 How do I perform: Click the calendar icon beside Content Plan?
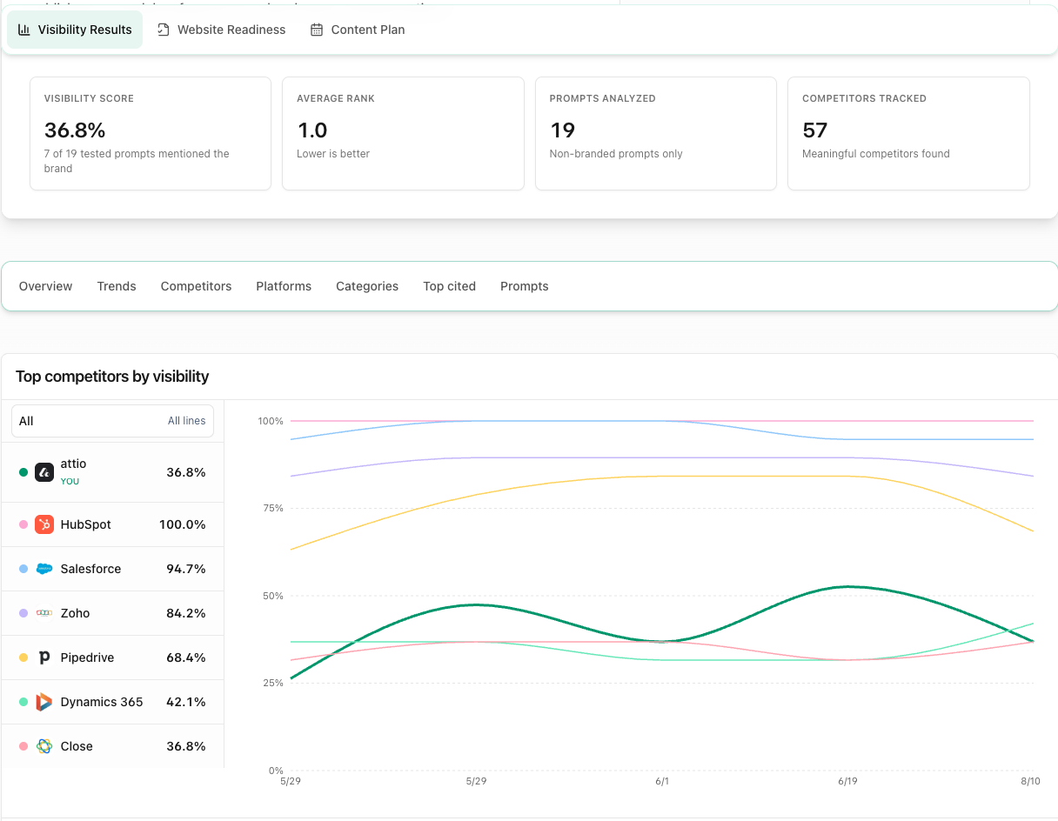[317, 30]
